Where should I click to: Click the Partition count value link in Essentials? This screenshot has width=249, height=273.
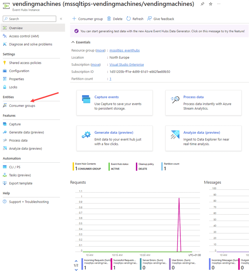[x=110, y=79]
